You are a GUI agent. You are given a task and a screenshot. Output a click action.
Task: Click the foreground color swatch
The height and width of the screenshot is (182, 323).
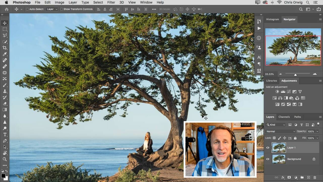coord(3,176)
